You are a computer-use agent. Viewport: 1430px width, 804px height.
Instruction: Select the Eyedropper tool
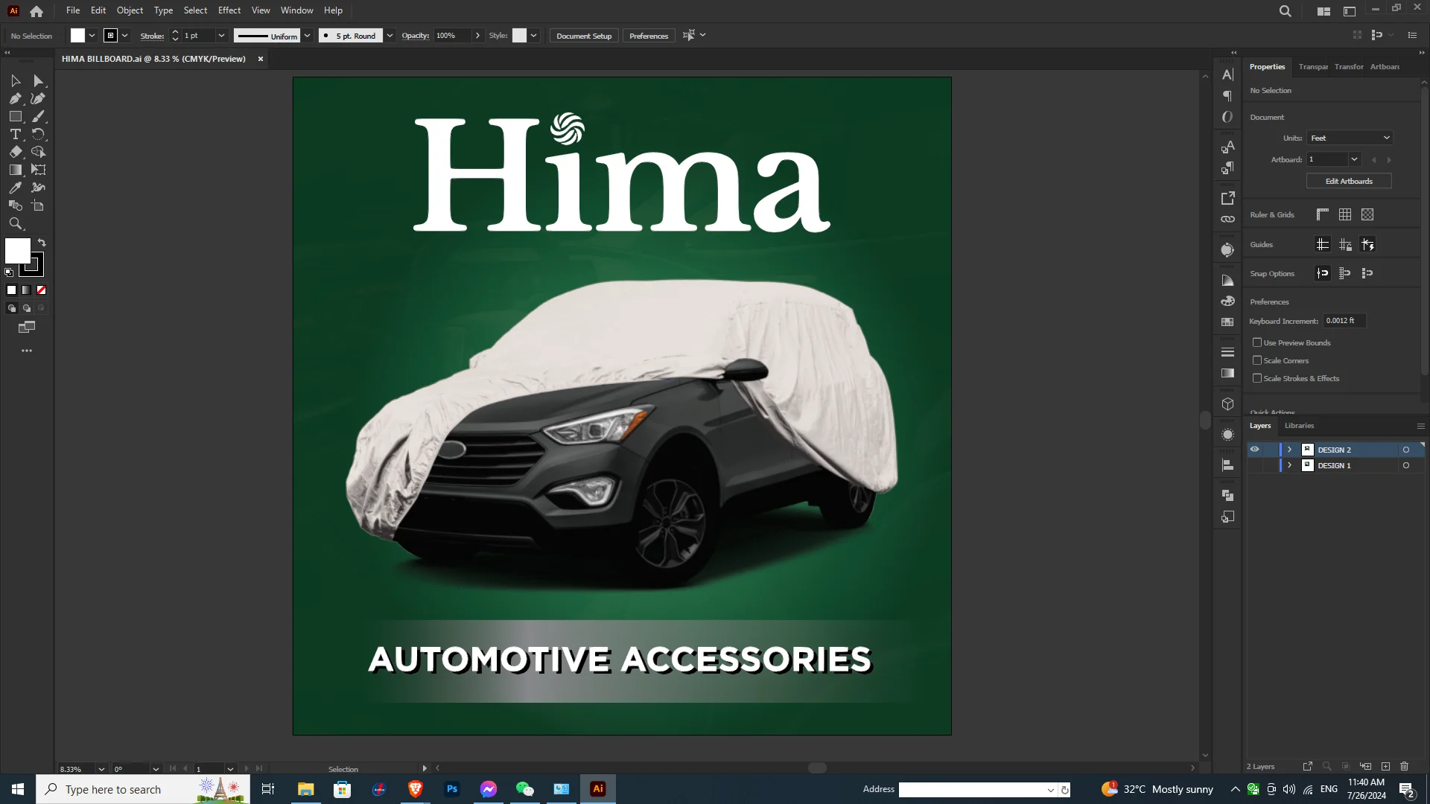coord(15,188)
